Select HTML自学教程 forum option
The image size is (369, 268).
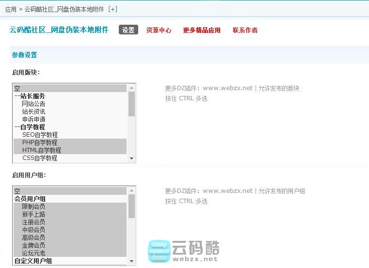click(x=70, y=150)
